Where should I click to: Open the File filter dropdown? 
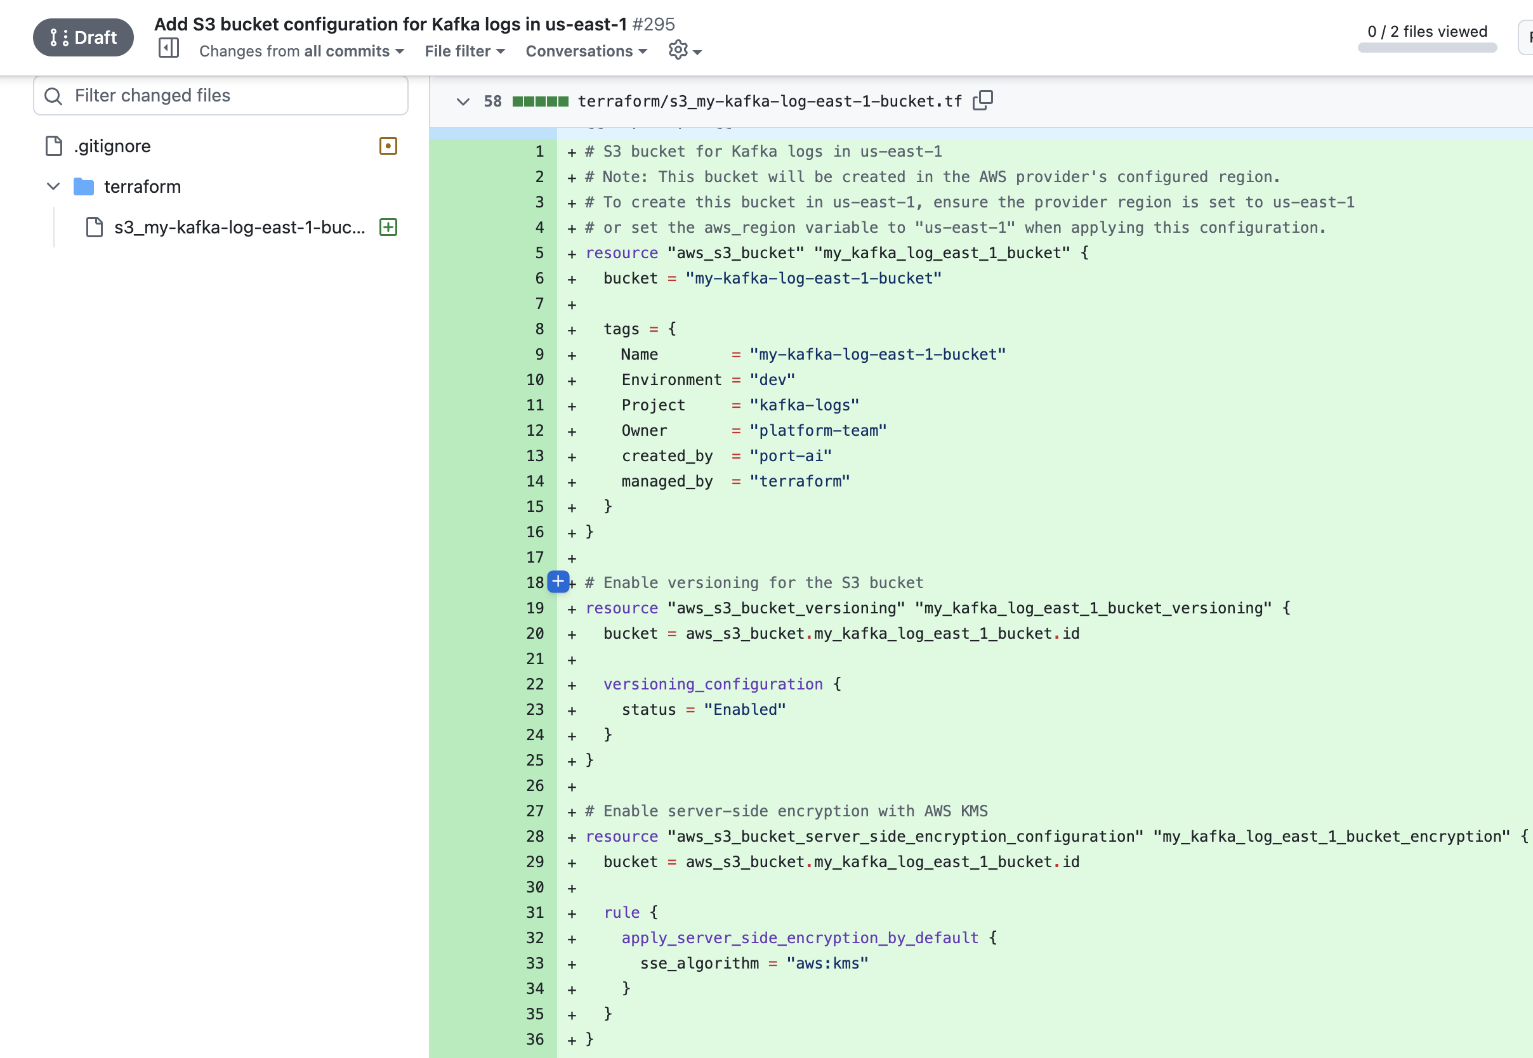(x=464, y=51)
